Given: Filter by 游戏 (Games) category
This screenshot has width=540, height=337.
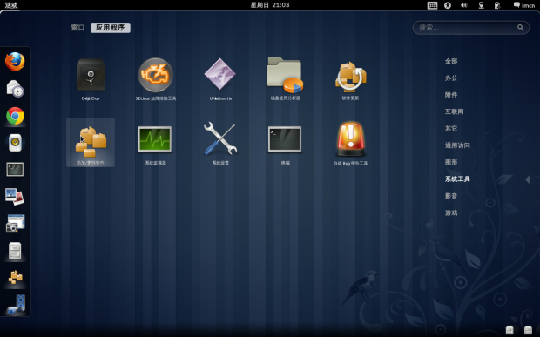Looking at the screenshot, I should [451, 213].
